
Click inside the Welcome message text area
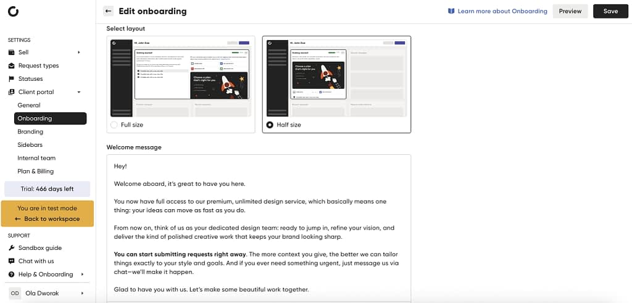259,228
